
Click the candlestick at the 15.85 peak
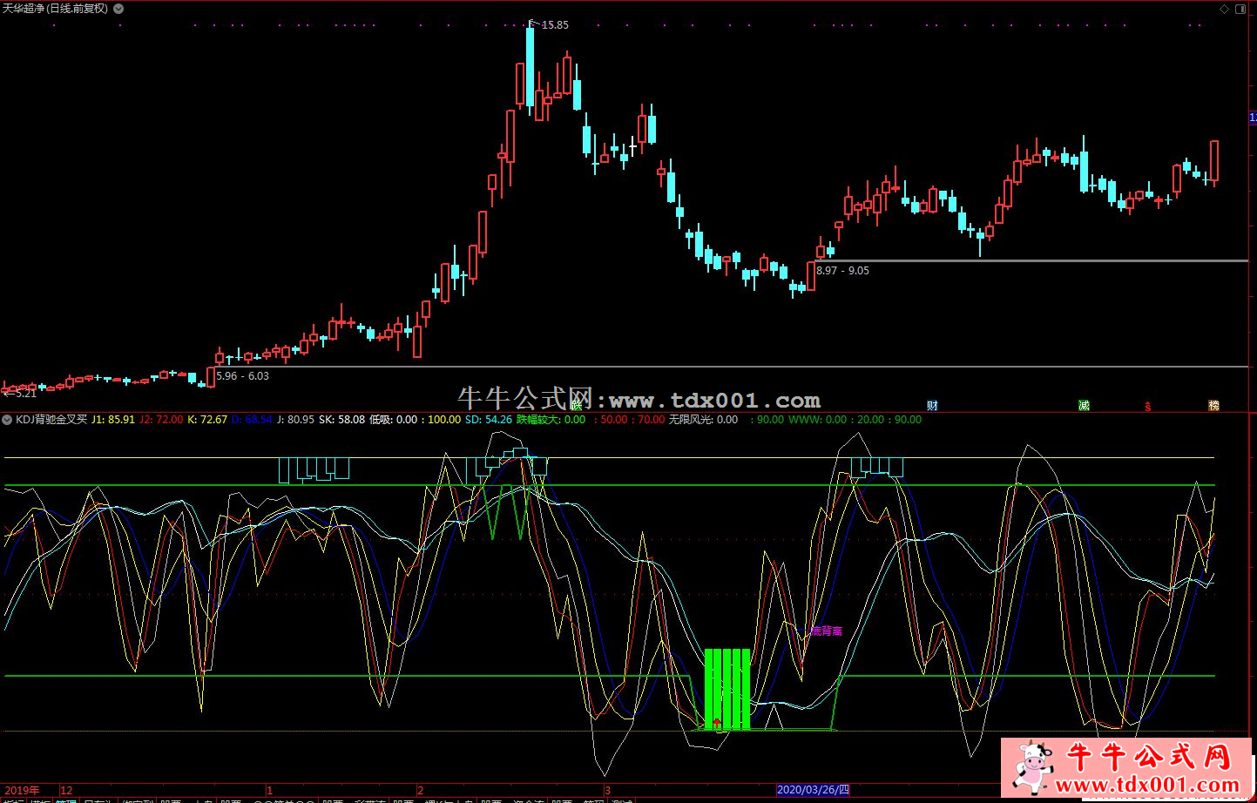click(x=530, y=67)
